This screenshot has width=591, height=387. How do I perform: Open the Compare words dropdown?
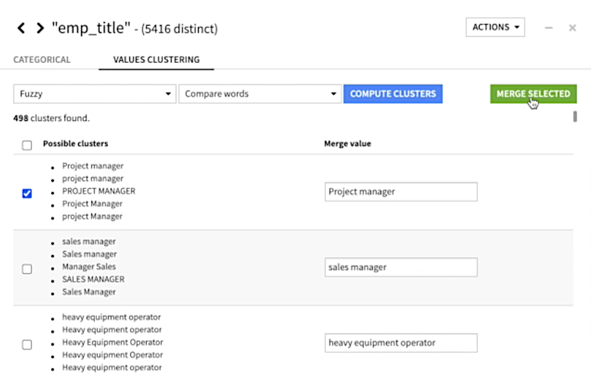260,94
